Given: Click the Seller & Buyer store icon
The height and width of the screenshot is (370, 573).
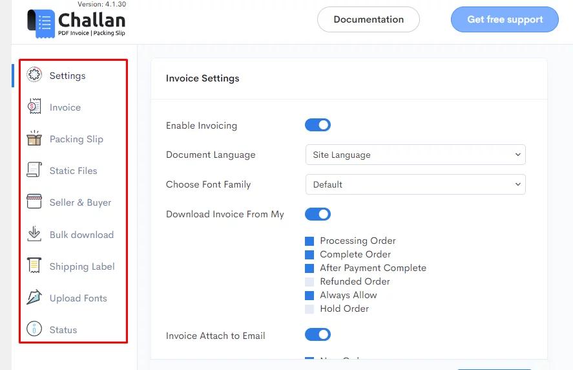Looking at the screenshot, I should (x=34, y=201).
